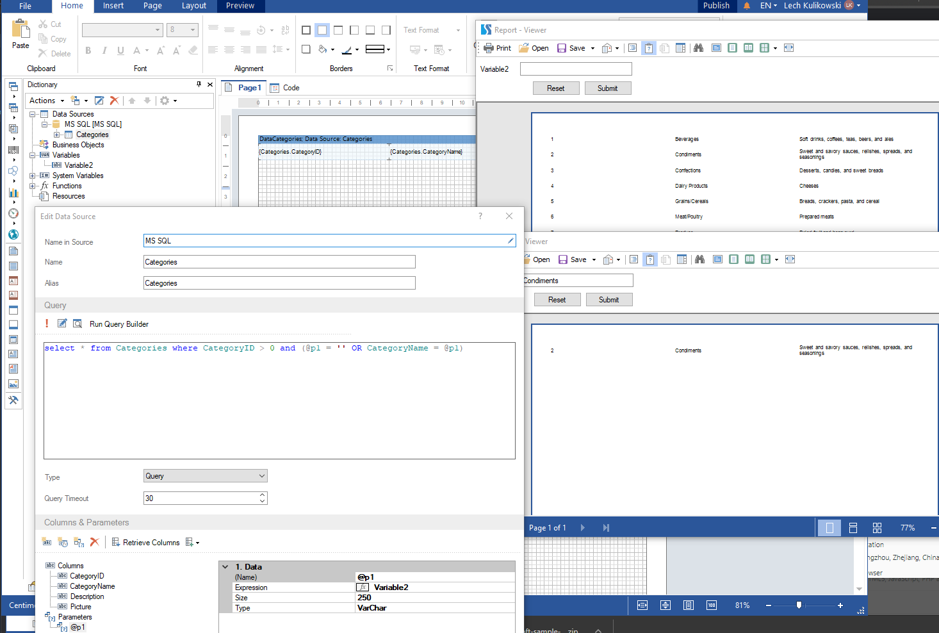Toggle the highlighted No Border option in Borders group
This screenshot has height=633, width=939.
click(322, 30)
